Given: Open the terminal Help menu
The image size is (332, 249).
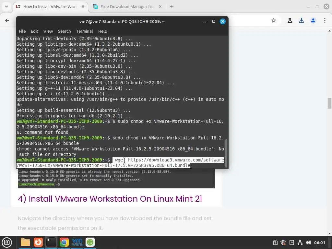Looking at the screenshot, I should [103, 31].
